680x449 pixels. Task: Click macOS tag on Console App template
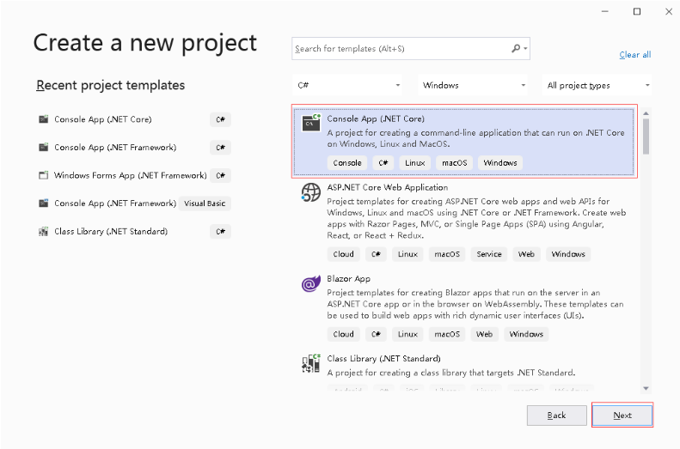point(454,163)
